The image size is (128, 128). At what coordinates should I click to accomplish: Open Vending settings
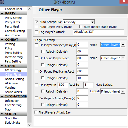pos(10,88)
